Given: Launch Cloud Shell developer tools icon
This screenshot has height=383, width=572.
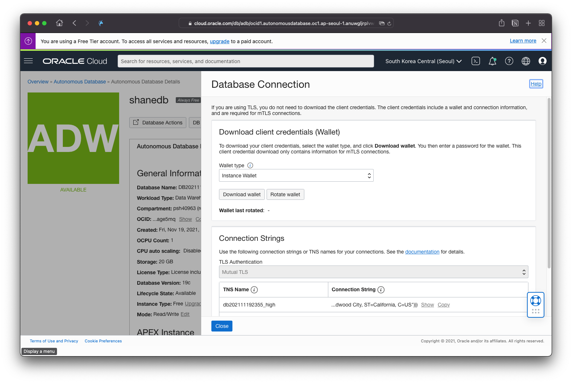Looking at the screenshot, I should click(476, 61).
